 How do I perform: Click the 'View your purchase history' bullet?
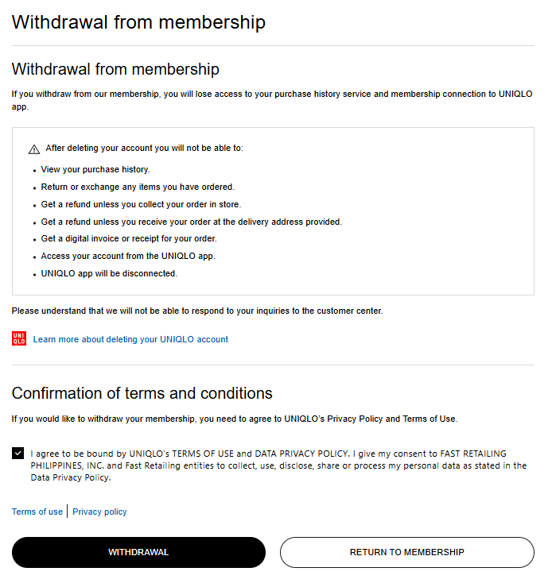pyautogui.click(x=95, y=169)
